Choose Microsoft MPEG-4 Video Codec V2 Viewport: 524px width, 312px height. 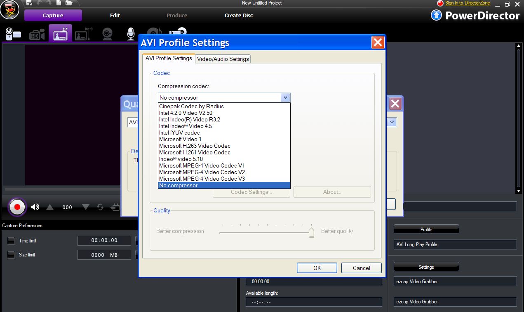click(x=224, y=172)
